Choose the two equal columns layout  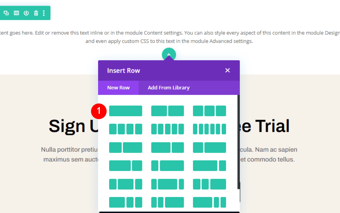(x=167, y=111)
